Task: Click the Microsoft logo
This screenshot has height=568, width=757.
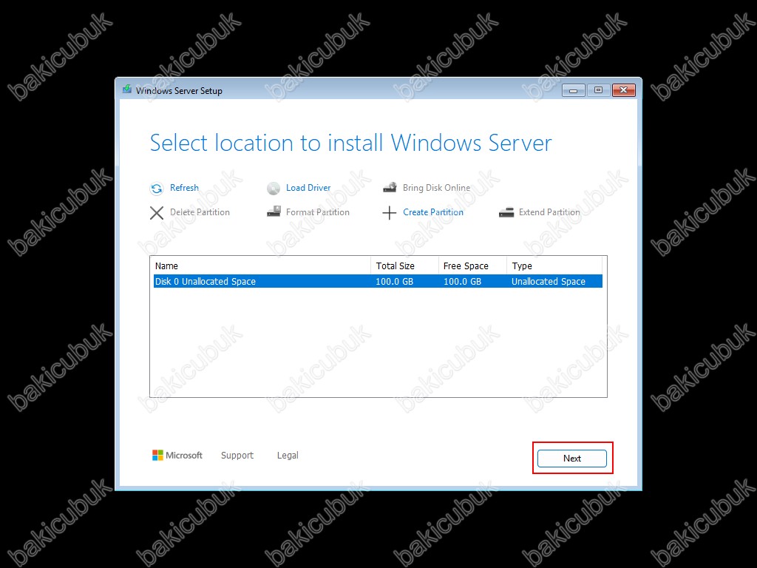Action: 177,455
